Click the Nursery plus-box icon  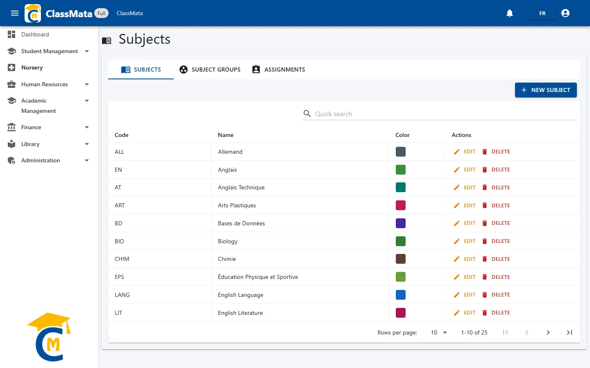click(x=11, y=67)
